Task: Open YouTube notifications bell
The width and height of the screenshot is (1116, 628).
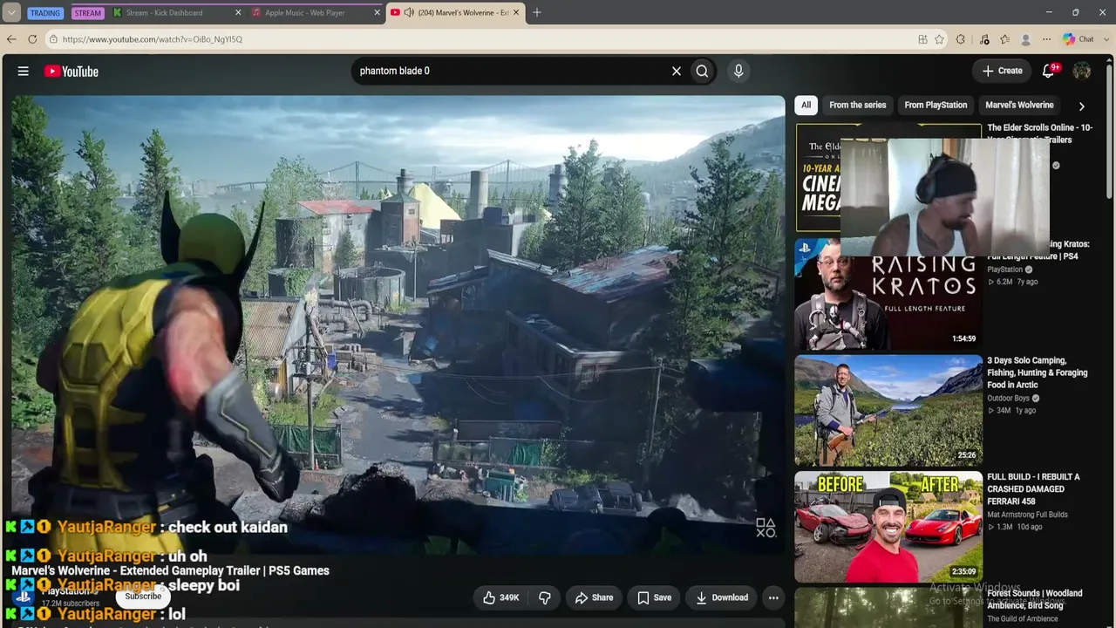Action: (1049, 72)
